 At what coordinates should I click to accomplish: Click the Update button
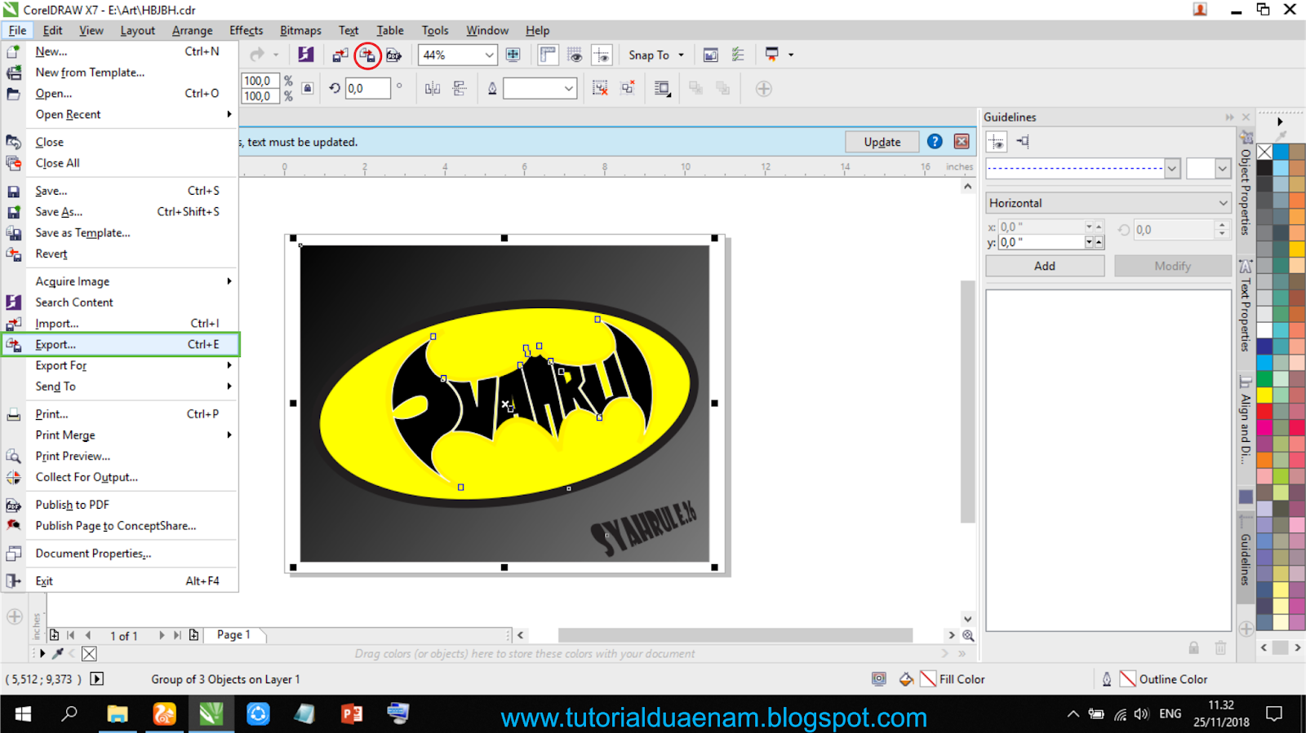point(882,142)
